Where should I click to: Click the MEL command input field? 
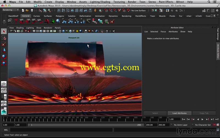pyautogui.click(x=61, y=130)
